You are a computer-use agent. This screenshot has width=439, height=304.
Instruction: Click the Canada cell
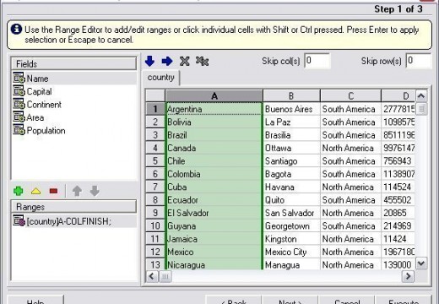tap(214, 148)
